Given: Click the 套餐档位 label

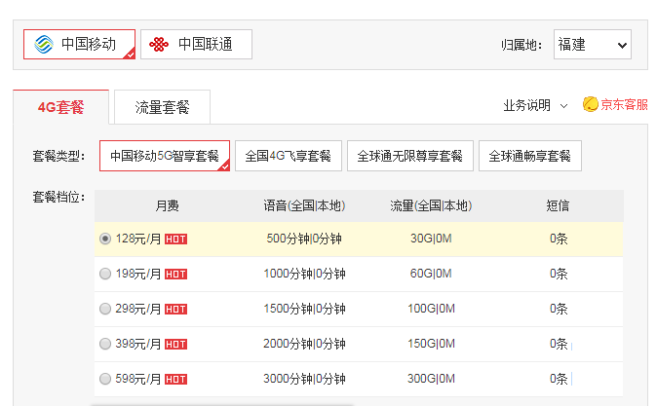Looking at the screenshot, I should (x=59, y=197).
